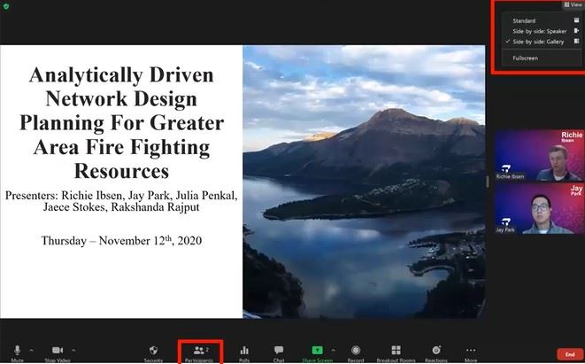Click the green Share Screen button
This screenshot has width=585, height=364.
(x=317, y=353)
